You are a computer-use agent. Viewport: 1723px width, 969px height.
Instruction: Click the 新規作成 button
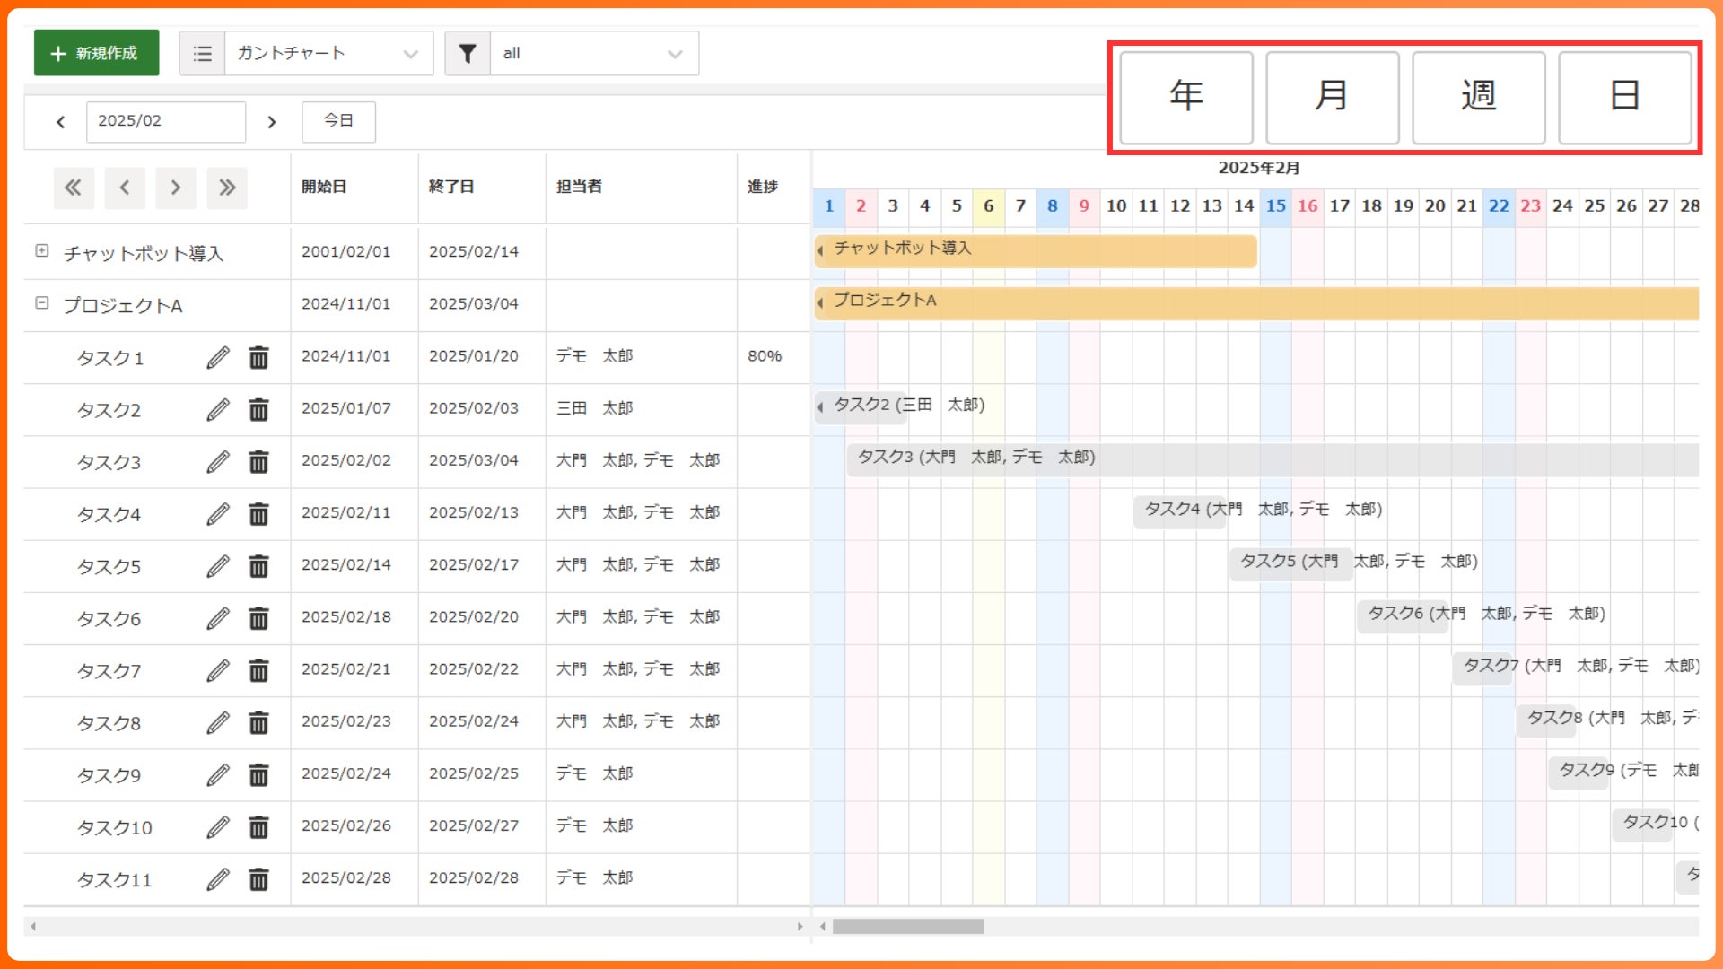(96, 53)
